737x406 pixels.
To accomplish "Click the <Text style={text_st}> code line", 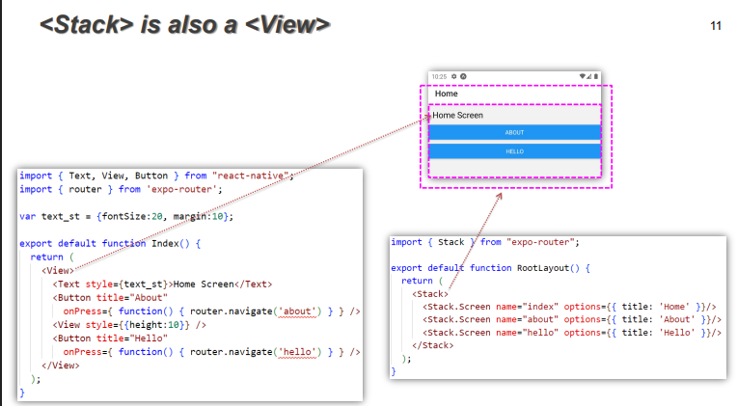I will [162, 284].
